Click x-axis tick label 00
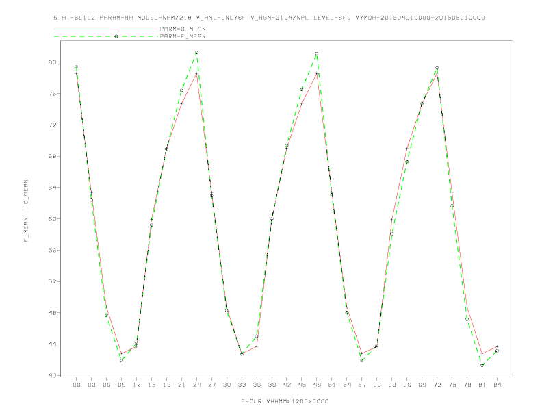 click(77, 385)
